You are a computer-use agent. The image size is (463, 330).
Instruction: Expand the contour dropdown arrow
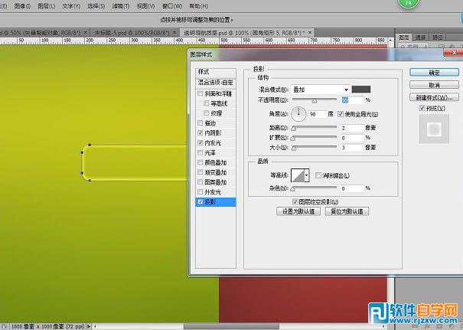point(306,175)
